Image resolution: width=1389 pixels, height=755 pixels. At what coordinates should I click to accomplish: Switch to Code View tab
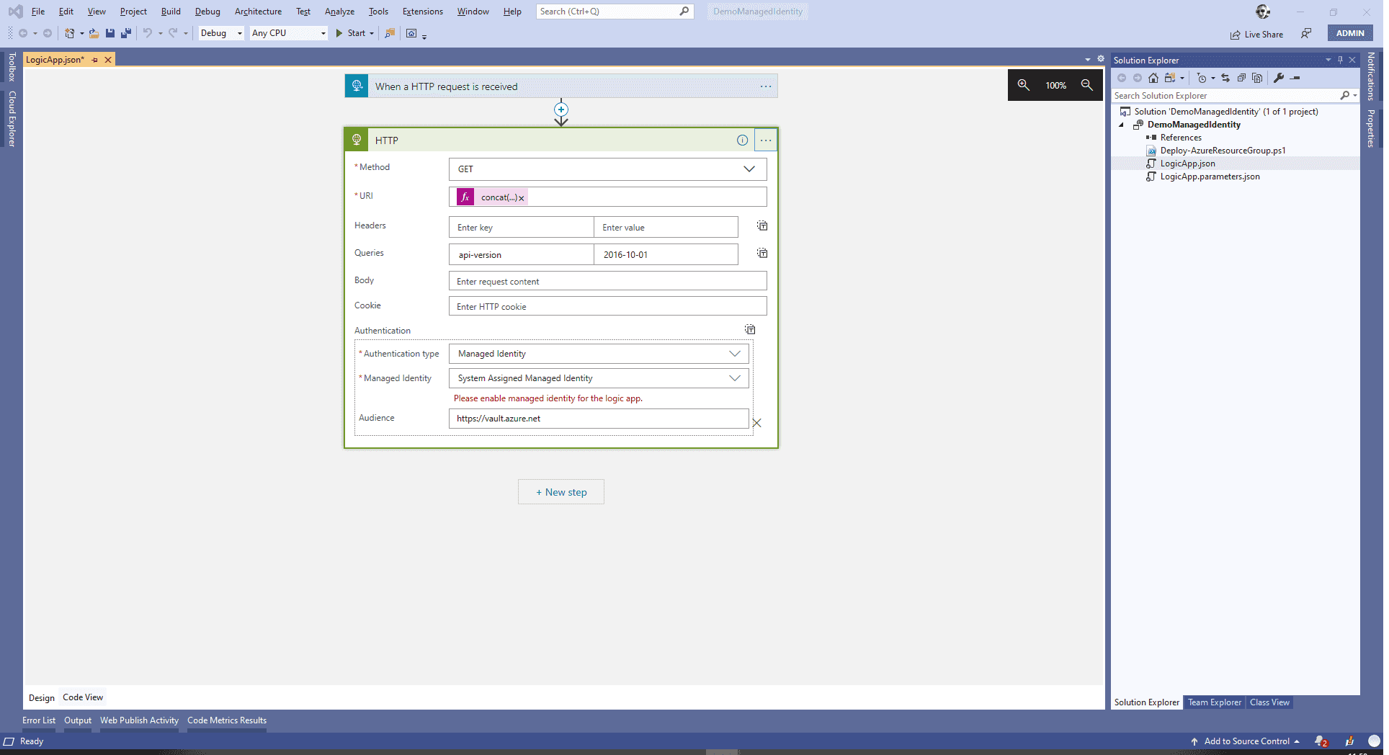[83, 697]
